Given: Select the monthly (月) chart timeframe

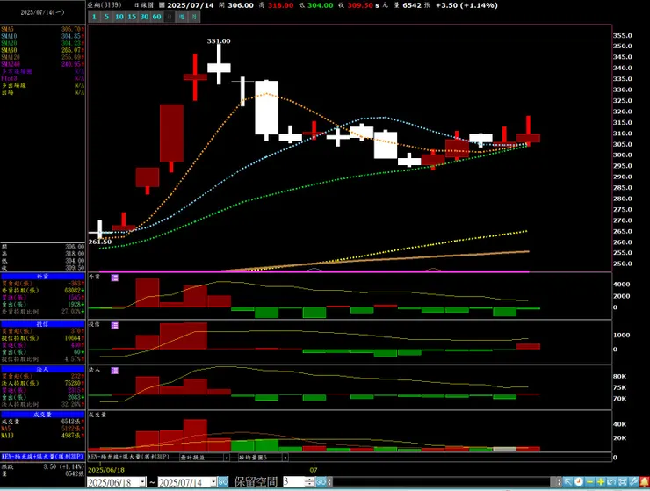Looking at the screenshot, I should click(x=194, y=17).
